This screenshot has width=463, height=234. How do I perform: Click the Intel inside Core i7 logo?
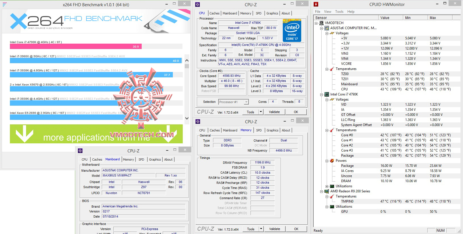(292, 30)
